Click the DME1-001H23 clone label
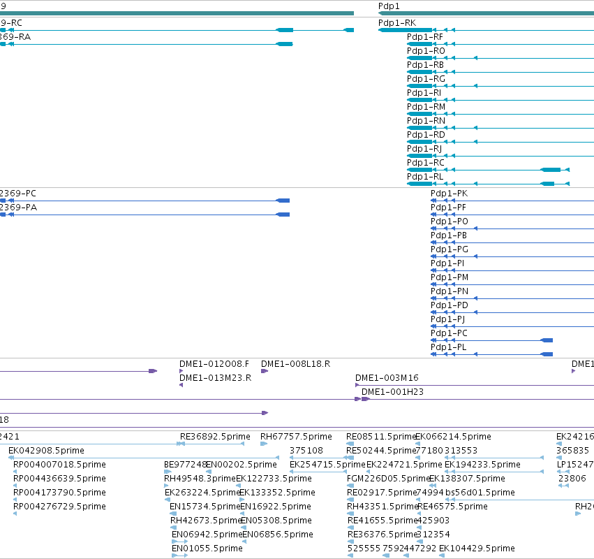The height and width of the screenshot is (559, 594). pyautogui.click(x=392, y=393)
